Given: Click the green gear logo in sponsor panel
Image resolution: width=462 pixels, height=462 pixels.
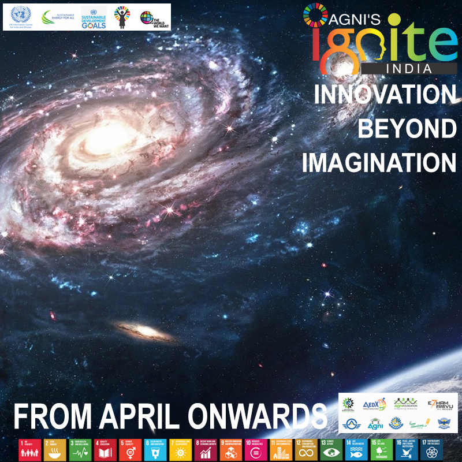Looking at the screenshot, I should click(x=348, y=404).
